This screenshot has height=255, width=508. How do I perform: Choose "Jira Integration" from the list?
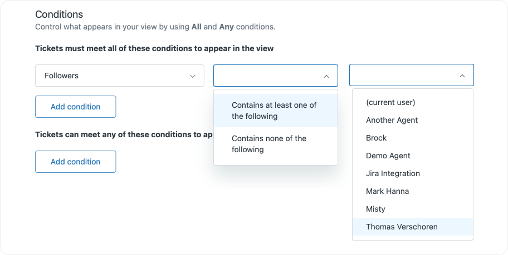click(x=393, y=173)
